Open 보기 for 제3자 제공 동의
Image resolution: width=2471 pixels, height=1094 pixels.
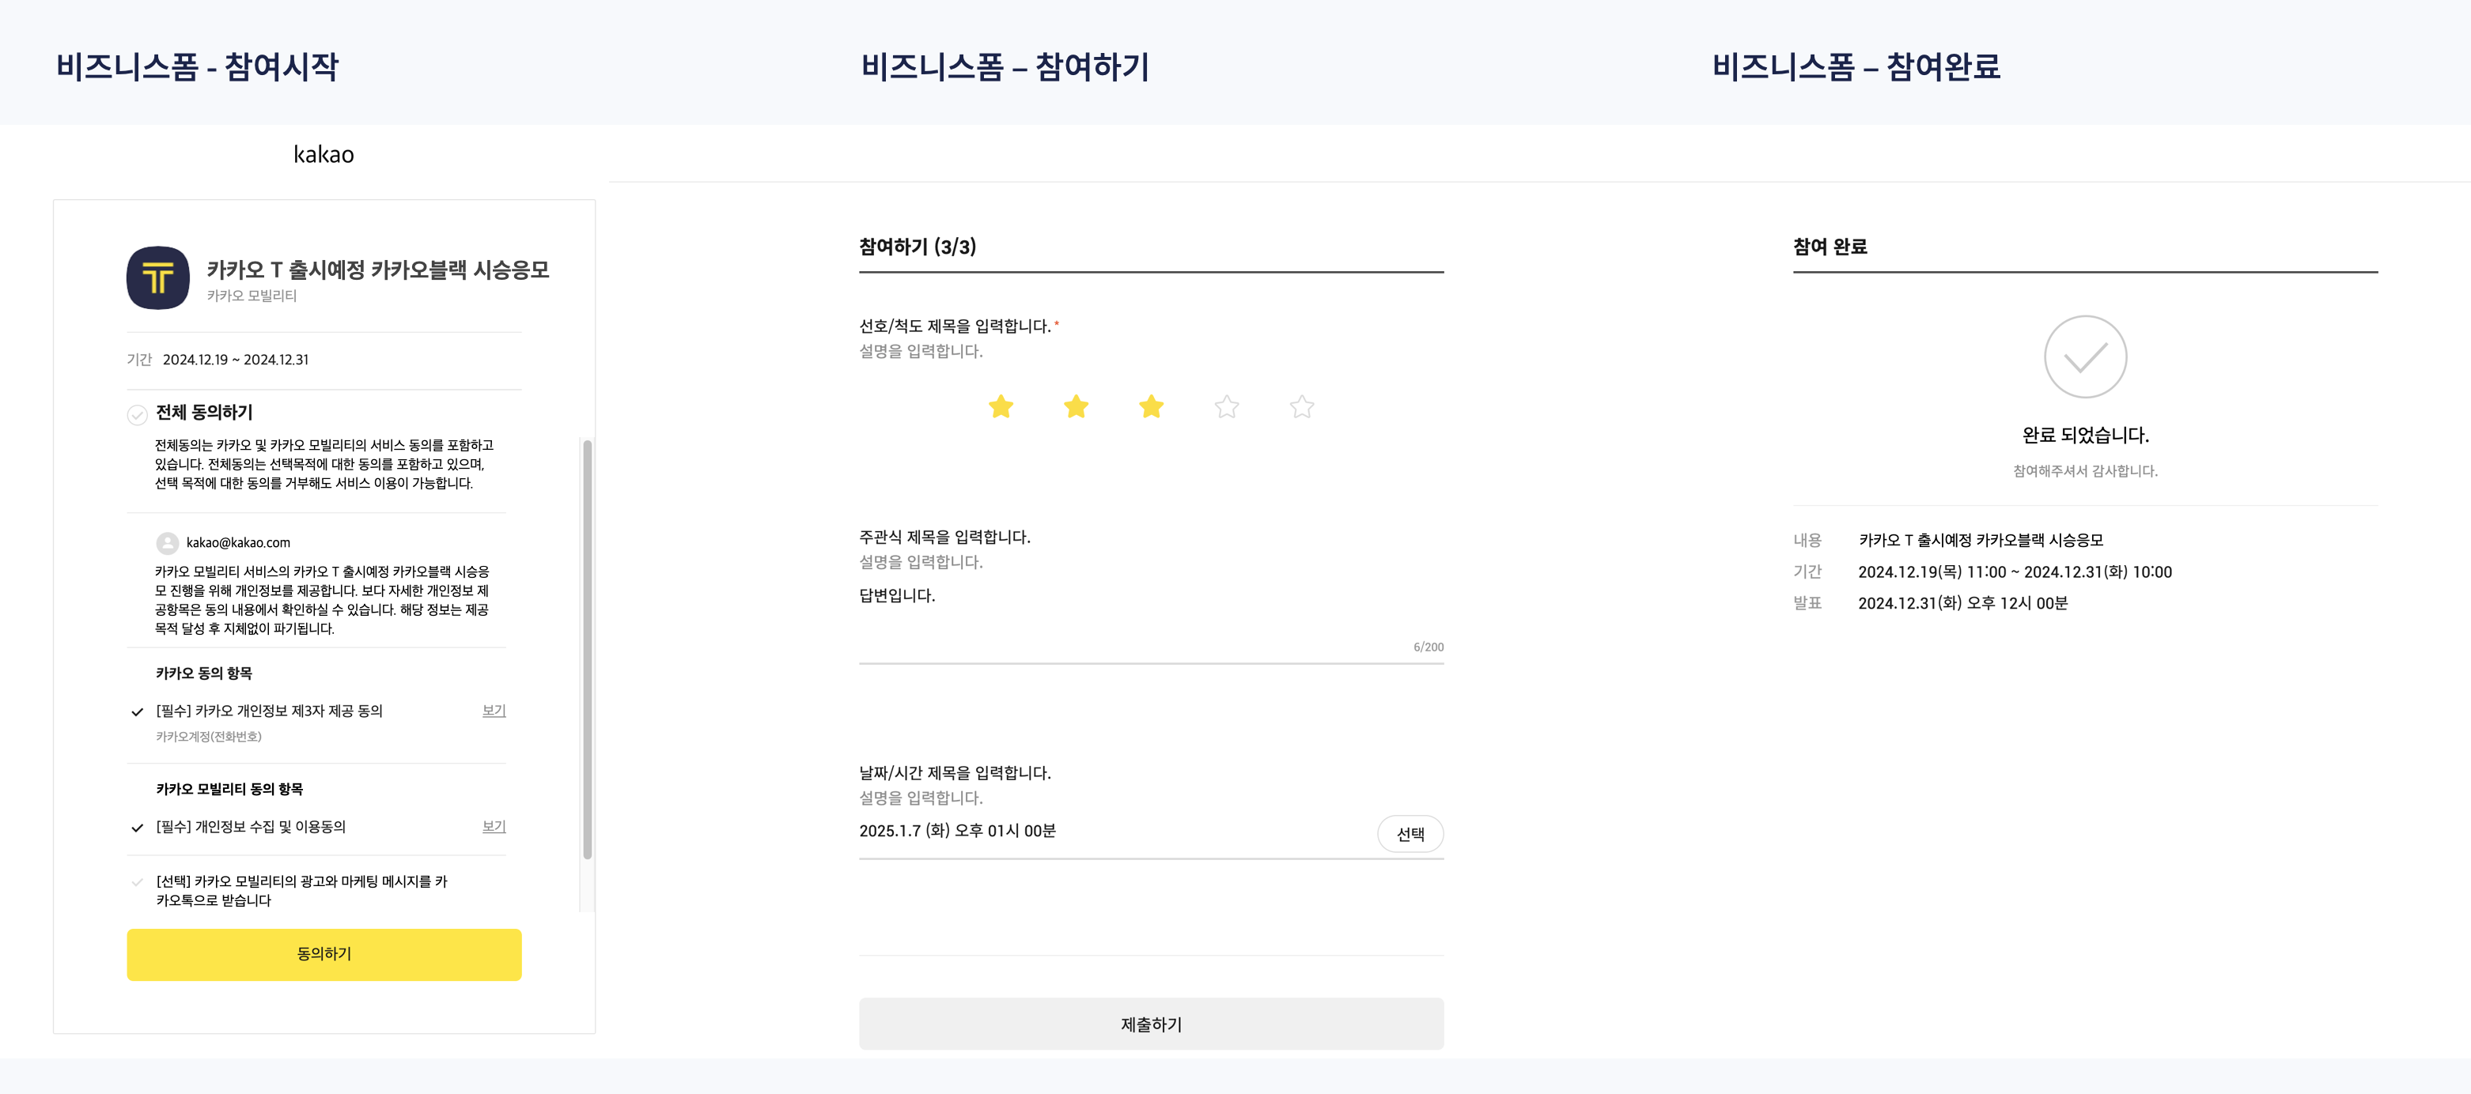click(x=494, y=711)
